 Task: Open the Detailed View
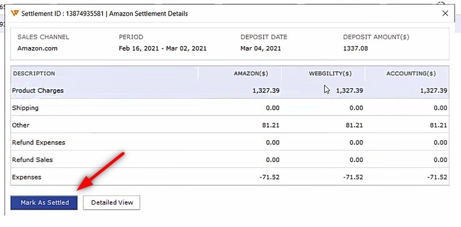(112, 203)
